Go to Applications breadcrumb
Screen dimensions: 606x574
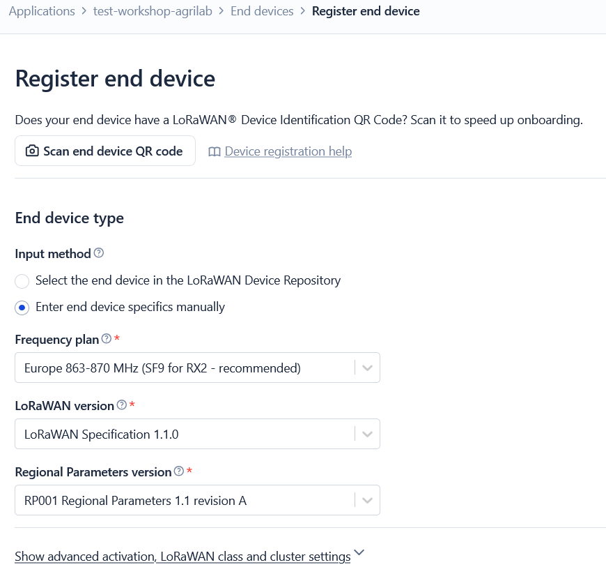42,11
